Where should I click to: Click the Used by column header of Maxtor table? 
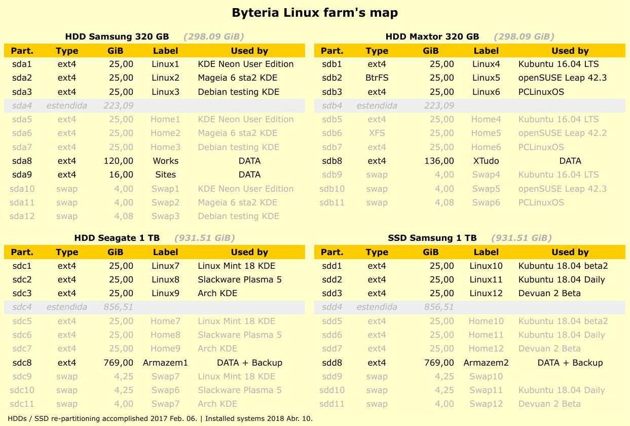tap(570, 51)
